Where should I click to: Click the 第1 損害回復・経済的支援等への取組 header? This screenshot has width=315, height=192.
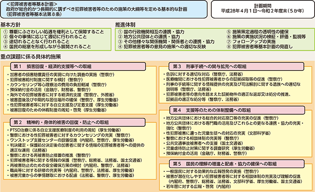78,67
